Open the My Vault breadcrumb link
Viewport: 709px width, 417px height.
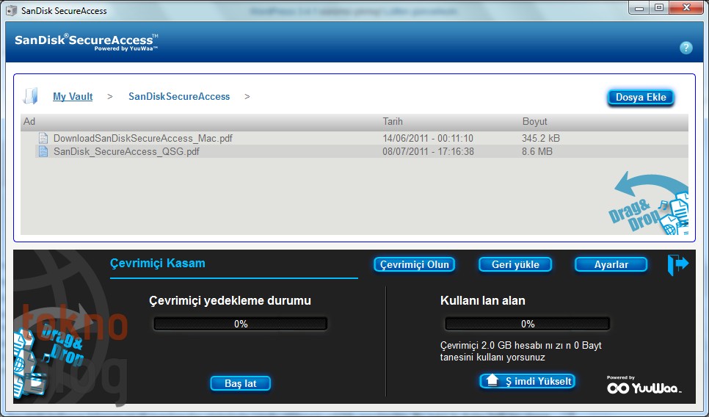point(73,96)
